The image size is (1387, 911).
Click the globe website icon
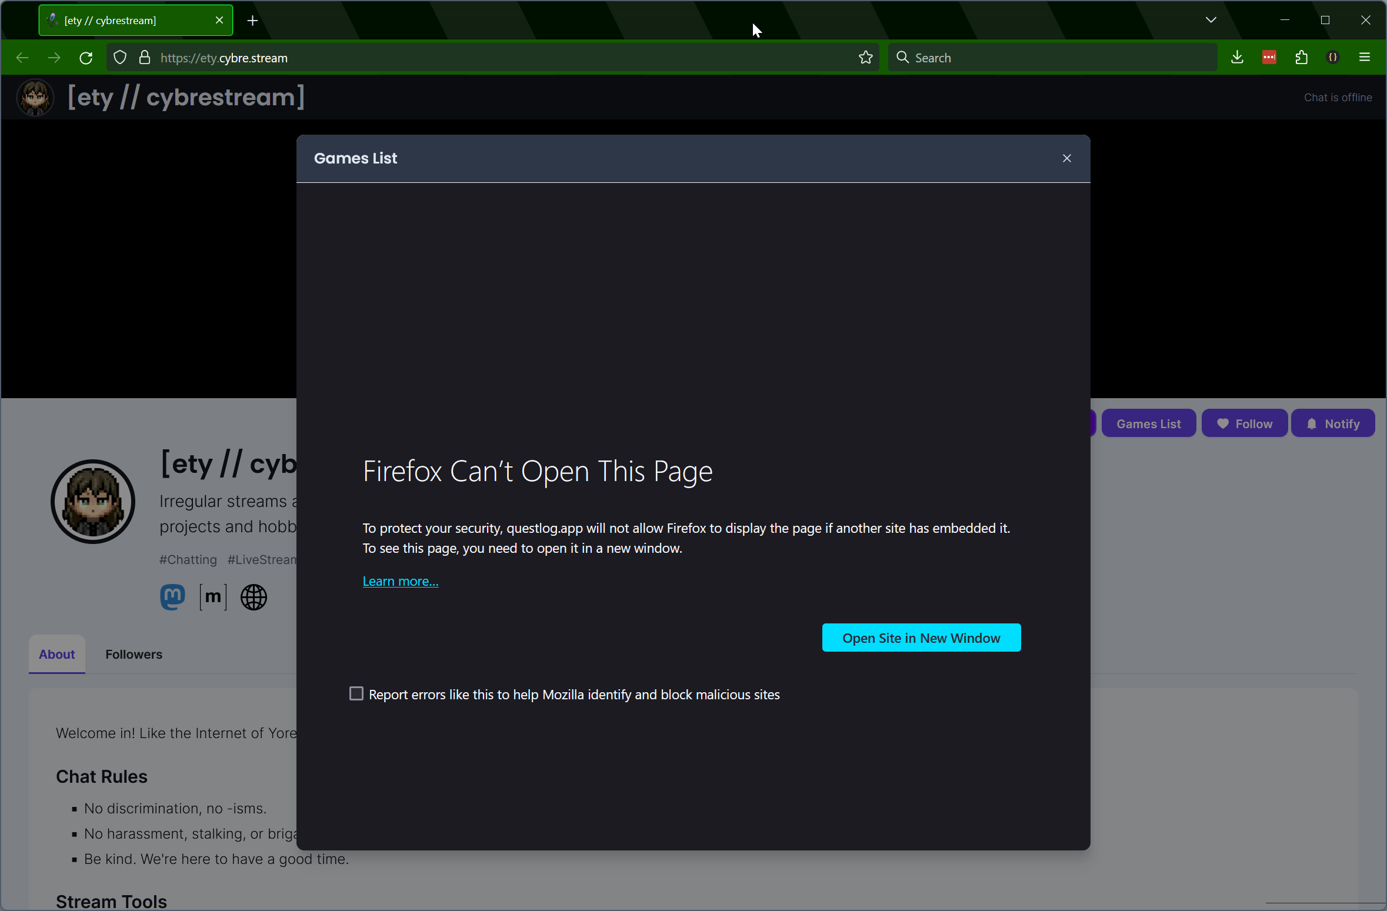tap(254, 597)
